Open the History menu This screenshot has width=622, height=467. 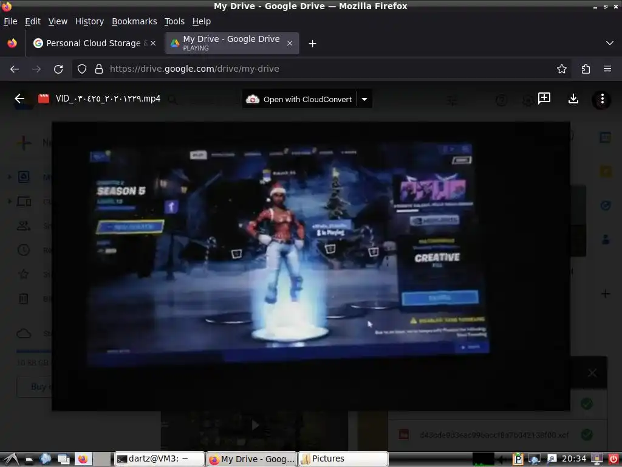pyautogui.click(x=90, y=21)
